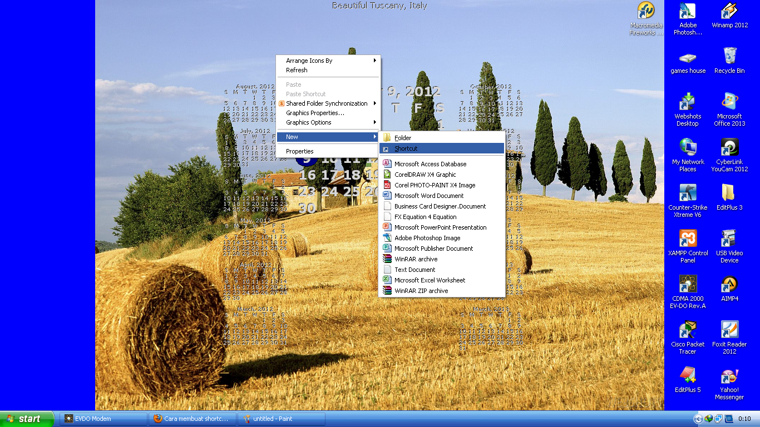Expand Shared Folder Synchronization submenu
Viewport: 760px width, 427px height.
tap(328, 103)
